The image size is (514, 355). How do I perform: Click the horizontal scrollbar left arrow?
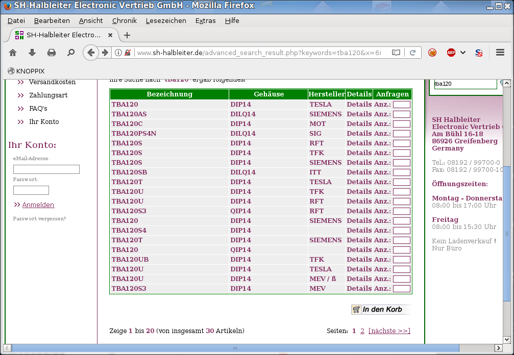pyautogui.click(x=7, y=348)
